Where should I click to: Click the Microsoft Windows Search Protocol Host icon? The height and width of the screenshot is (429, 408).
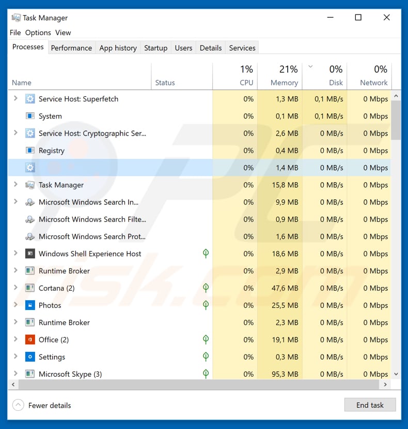pyautogui.click(x=30, y=236)
